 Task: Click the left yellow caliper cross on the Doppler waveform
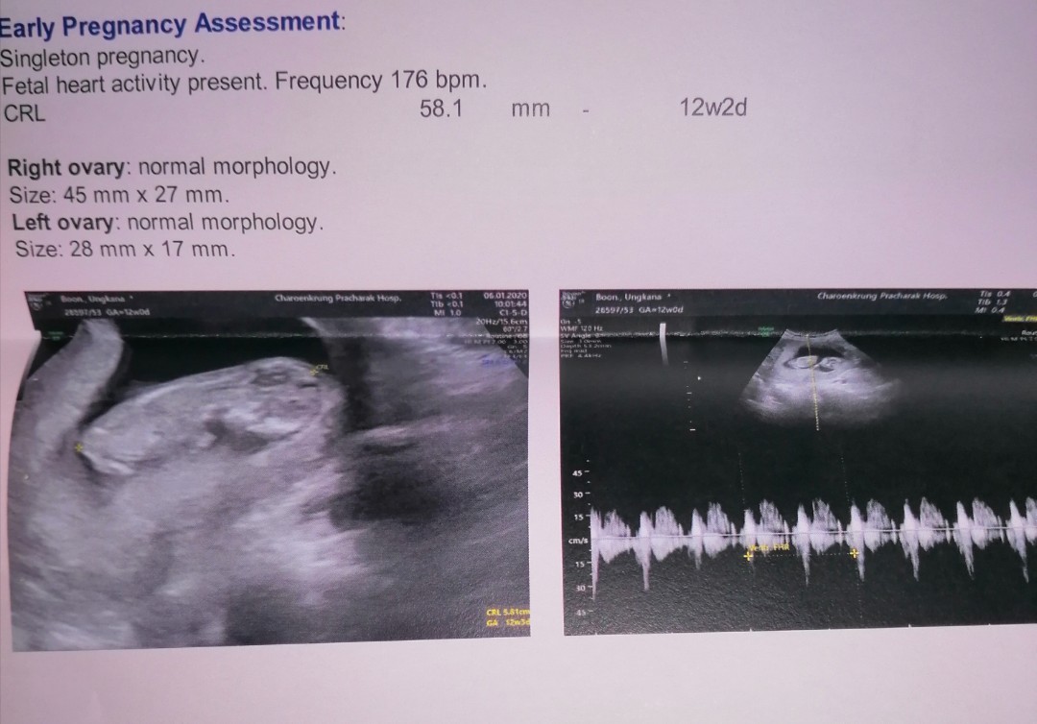[x=749, y=555]
